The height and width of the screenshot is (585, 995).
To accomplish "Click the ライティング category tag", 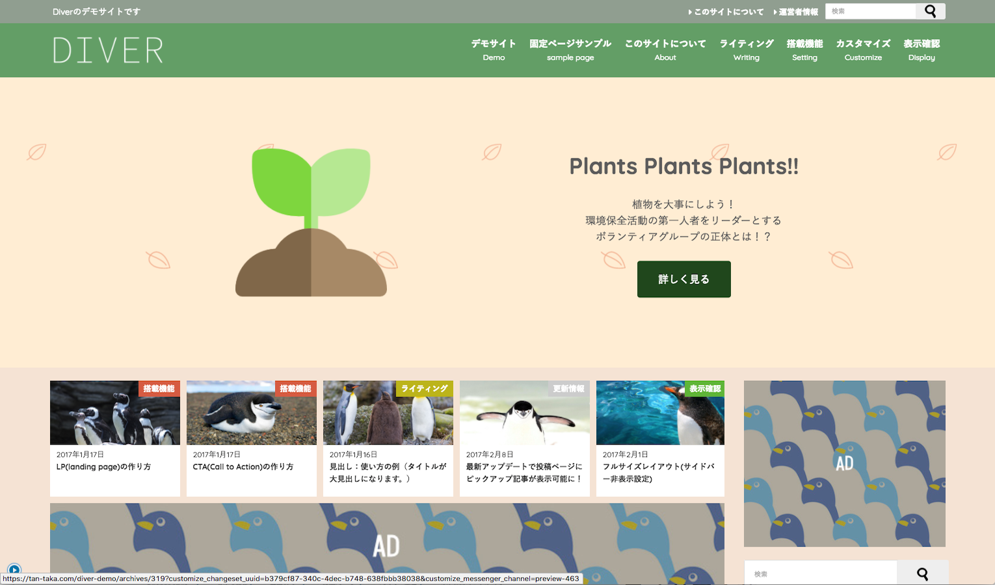I will click(x=425, y=389).
